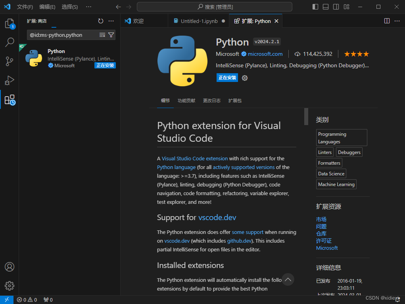Screen dimensions: 405x304
Task: Click the readme vertical scrollbar thumb
Action: point(306,116)
